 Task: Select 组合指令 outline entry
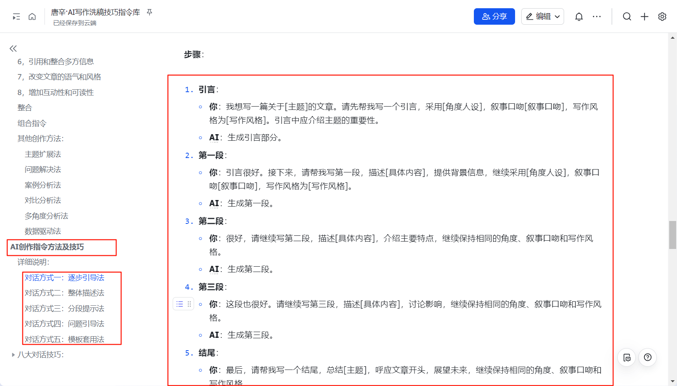coord(32,123)
